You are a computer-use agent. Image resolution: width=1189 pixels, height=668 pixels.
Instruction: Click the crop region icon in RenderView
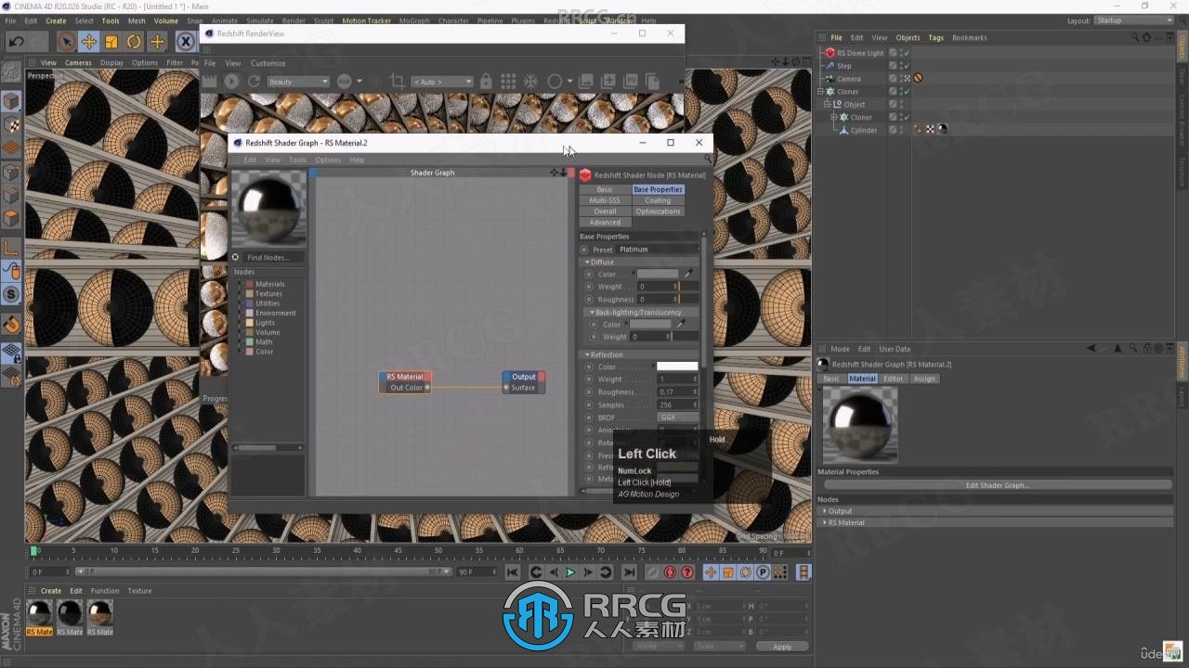point(398,82)
